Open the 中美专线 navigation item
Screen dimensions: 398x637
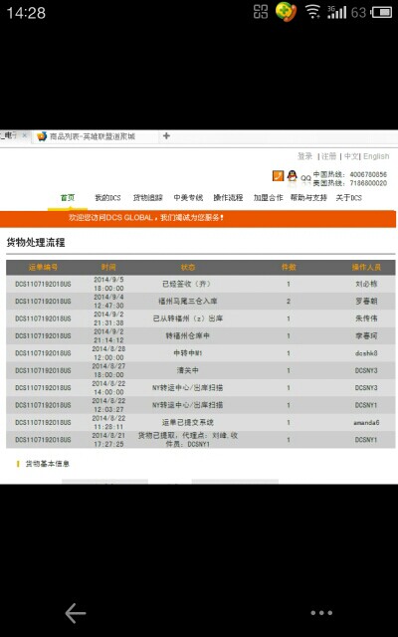click(x=188, y=198)
